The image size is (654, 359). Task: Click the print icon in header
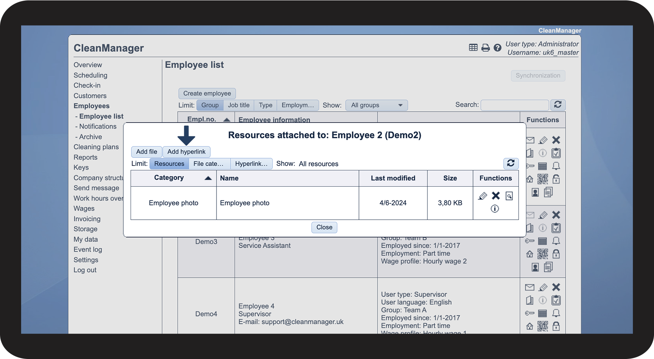[x=485, y=48]
